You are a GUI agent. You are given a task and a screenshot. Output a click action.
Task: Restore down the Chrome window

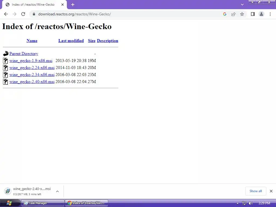tap(260, 2)
